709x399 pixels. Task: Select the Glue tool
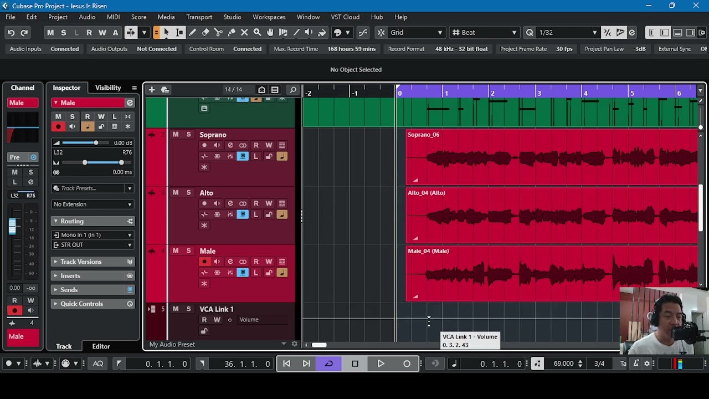pos(232,33)
